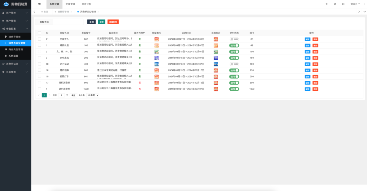
Task: Disable the 使用状态 switch for 爆款礼包
Action: (234, 45)
